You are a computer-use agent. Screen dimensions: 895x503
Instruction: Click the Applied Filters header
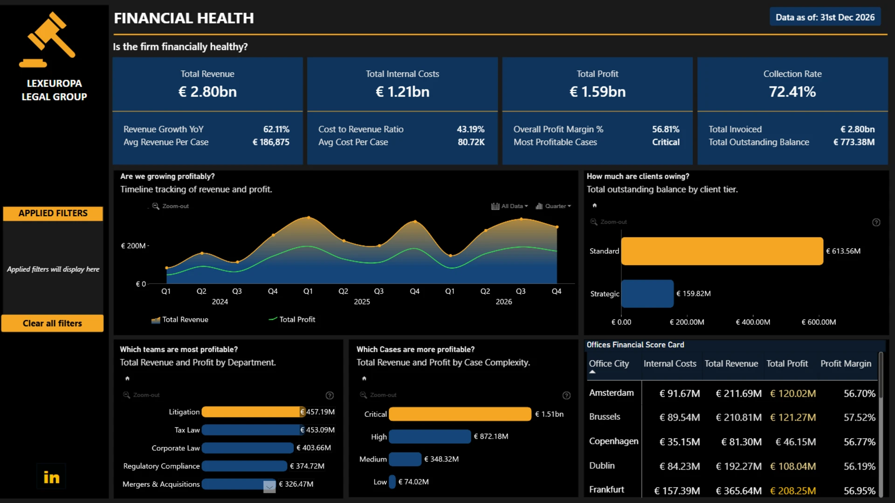[53, 213]
